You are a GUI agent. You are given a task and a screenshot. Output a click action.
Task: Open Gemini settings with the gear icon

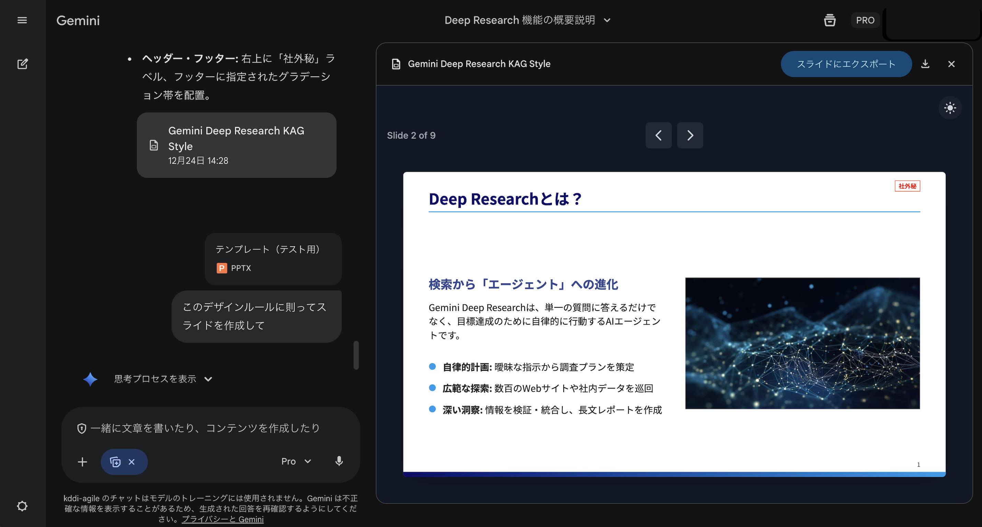tap(23, 506)
